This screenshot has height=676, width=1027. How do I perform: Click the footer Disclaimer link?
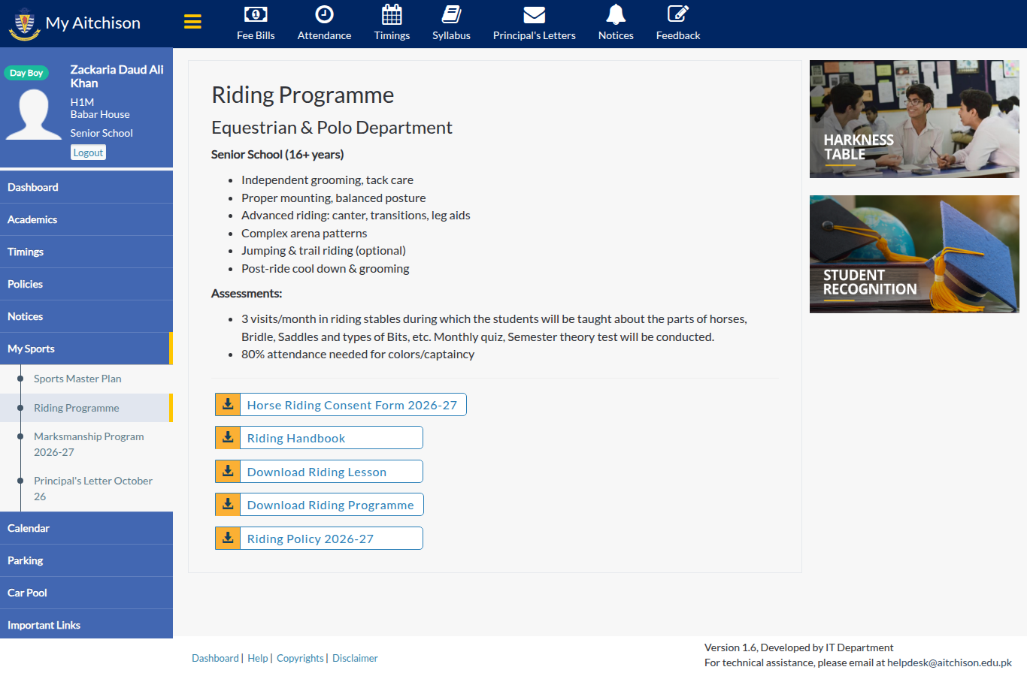point(355,658)
